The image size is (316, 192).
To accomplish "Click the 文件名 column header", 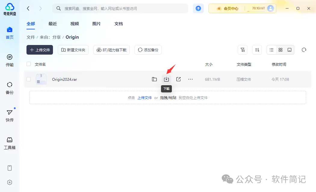I will tap(40, 64).
